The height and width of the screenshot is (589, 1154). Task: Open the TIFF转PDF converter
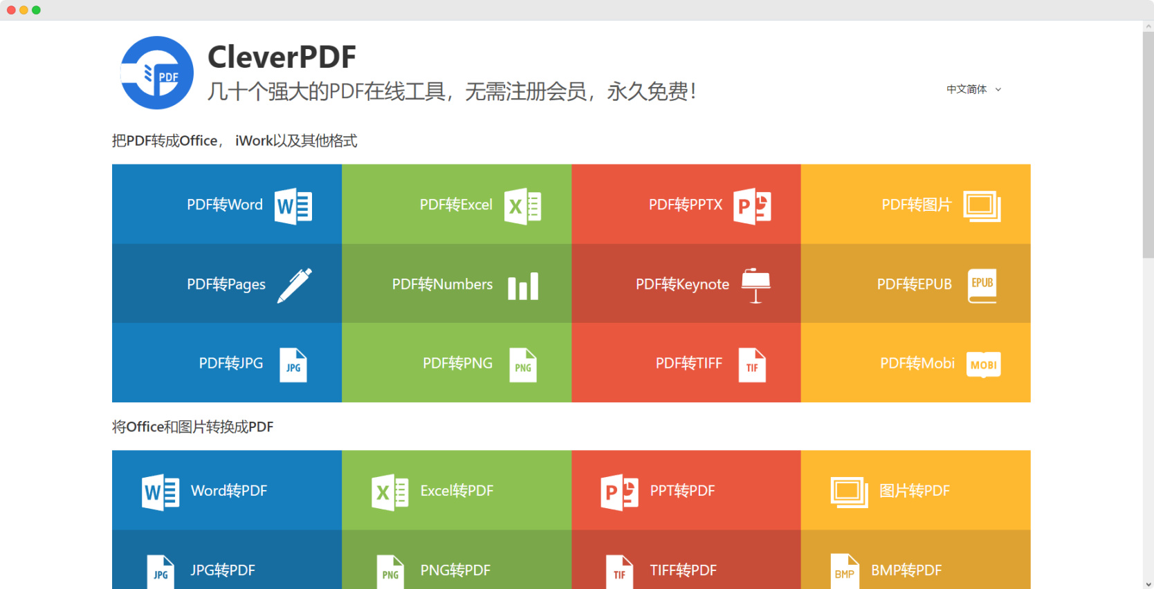point(686,560)
